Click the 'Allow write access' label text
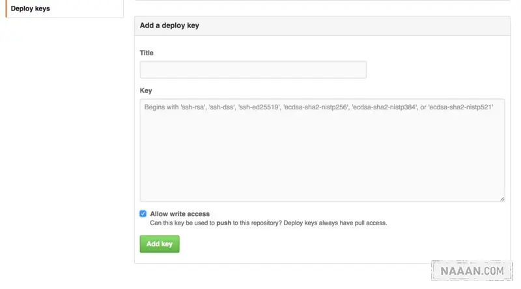This screenshot has height=289, width=521. coord(180,213)
